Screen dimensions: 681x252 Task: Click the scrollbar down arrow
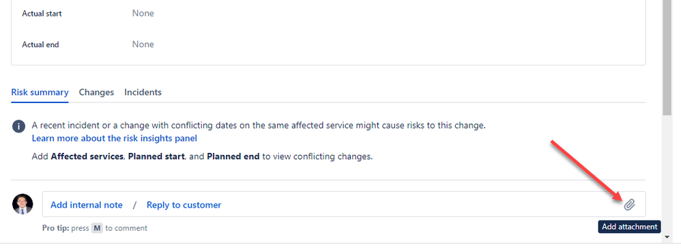tap(667, 237)
